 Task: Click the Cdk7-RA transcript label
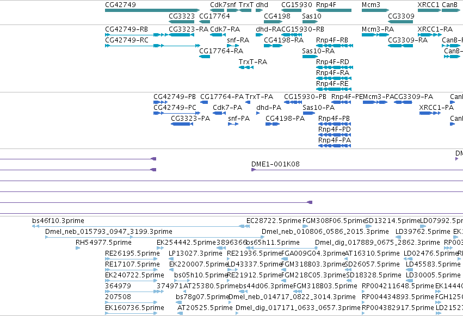225,29
